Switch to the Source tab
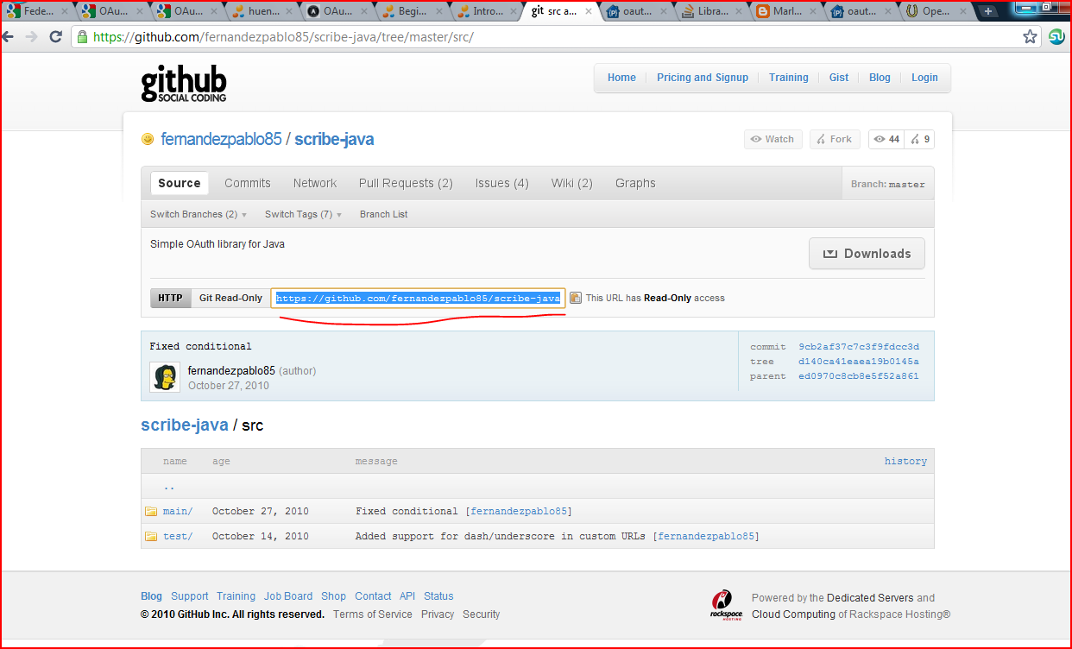Viewport: 1072px width, 649px height. (180, 183)
